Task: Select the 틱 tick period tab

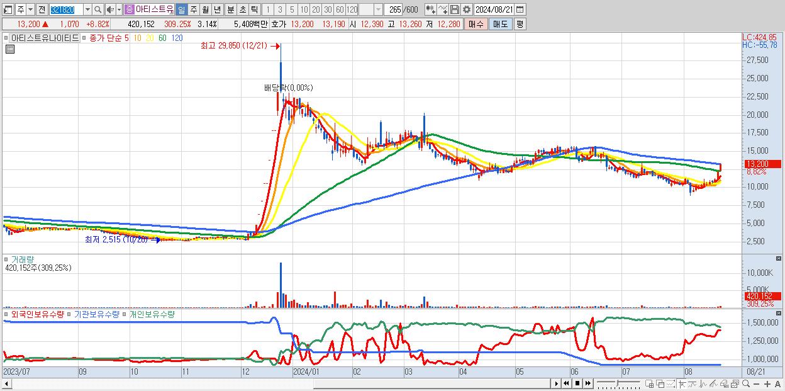Action: pyautogui.click(x=254, y=9)
